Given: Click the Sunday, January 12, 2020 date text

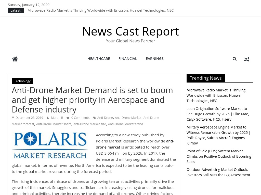Looking at the screenshot, I should [x=29, y=5].
